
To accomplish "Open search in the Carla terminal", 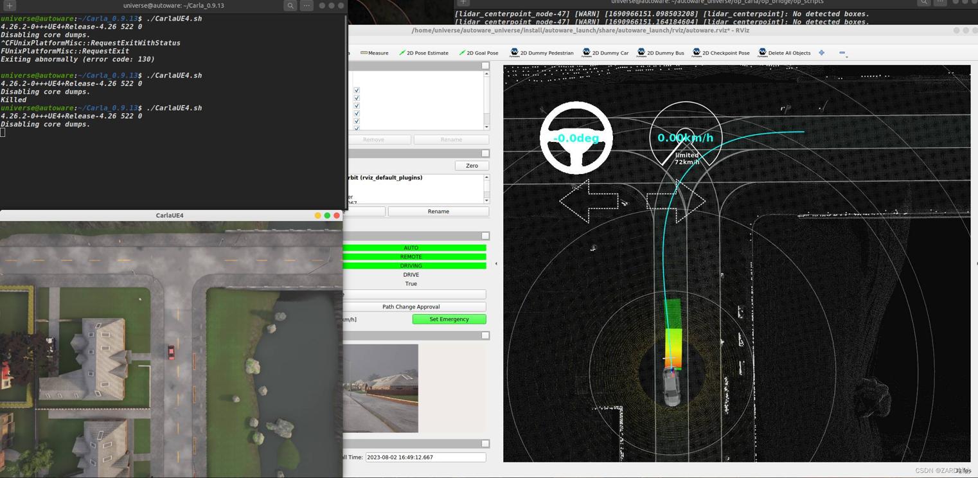I will 290,6.
